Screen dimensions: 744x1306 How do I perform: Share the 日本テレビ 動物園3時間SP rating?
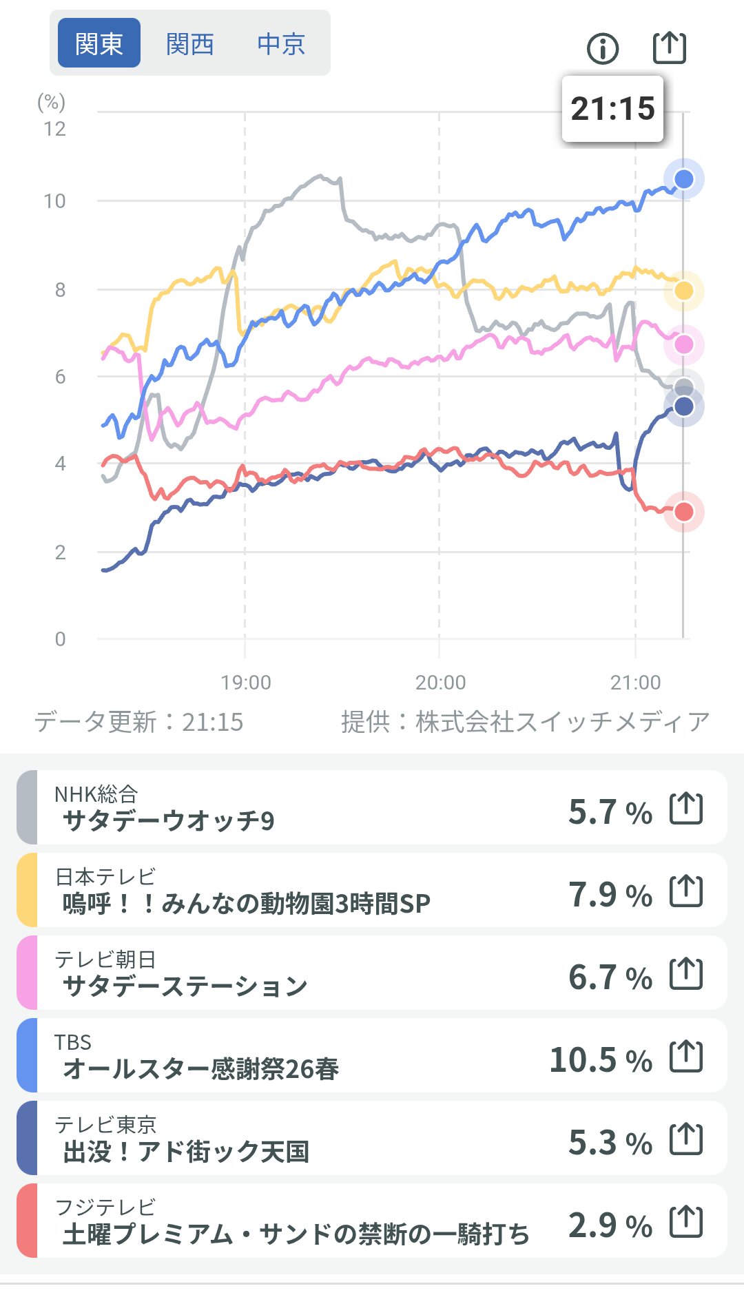[686, 891]
